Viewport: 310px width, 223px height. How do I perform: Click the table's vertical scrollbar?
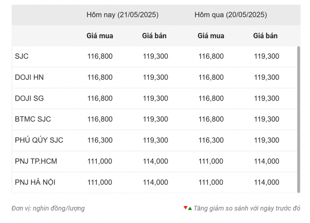(x=299, y=119)
